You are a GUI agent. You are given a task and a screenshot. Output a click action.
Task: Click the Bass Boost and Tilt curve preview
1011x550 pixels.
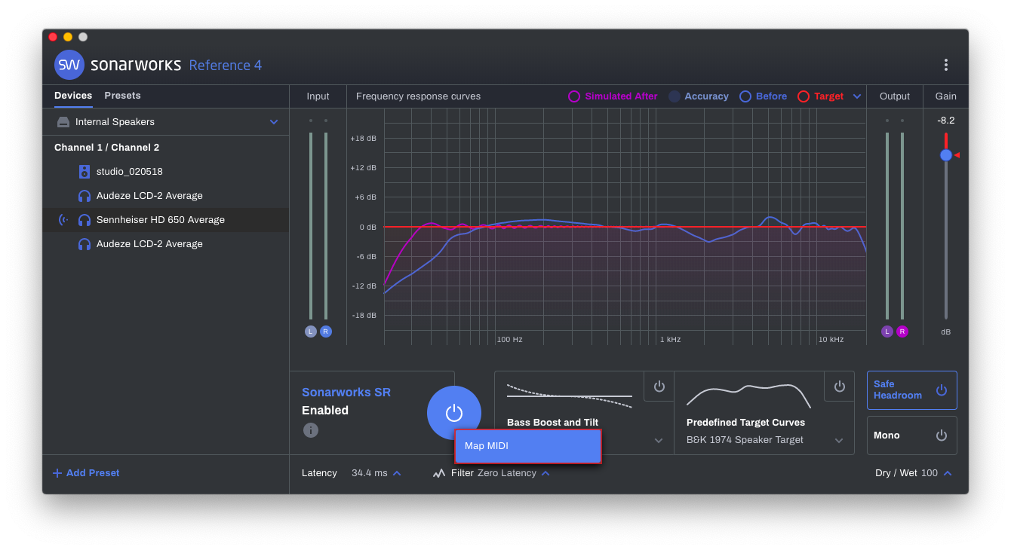(x=570, y=396)
